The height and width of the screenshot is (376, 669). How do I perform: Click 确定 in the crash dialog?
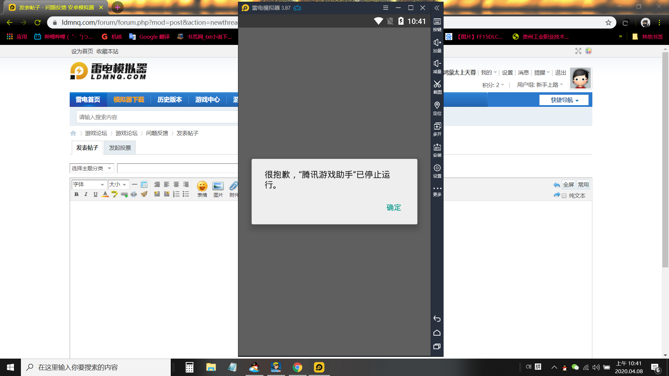pos(394,207)
